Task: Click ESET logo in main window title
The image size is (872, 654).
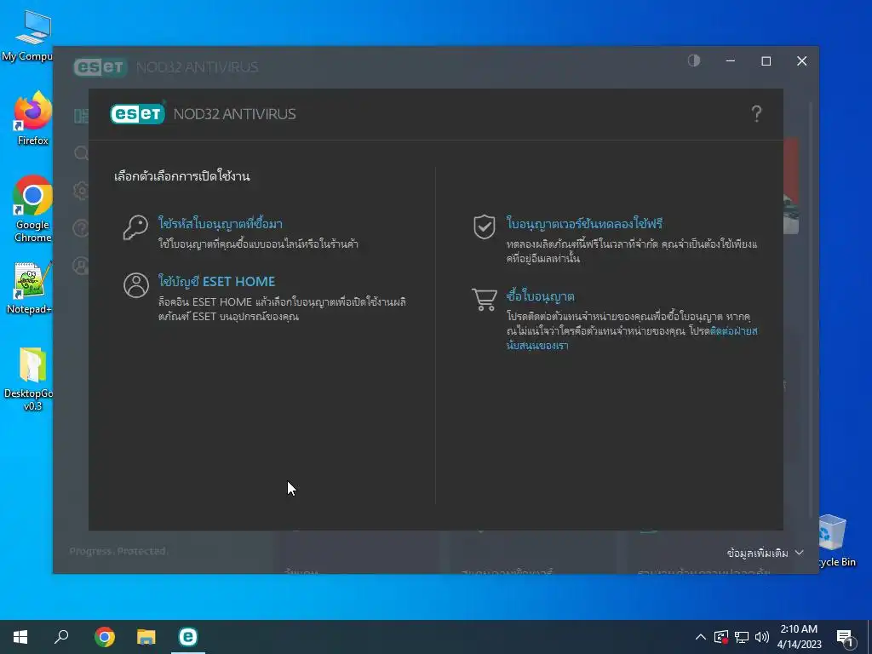Action: pyautogui.click(x=100, y=67)
